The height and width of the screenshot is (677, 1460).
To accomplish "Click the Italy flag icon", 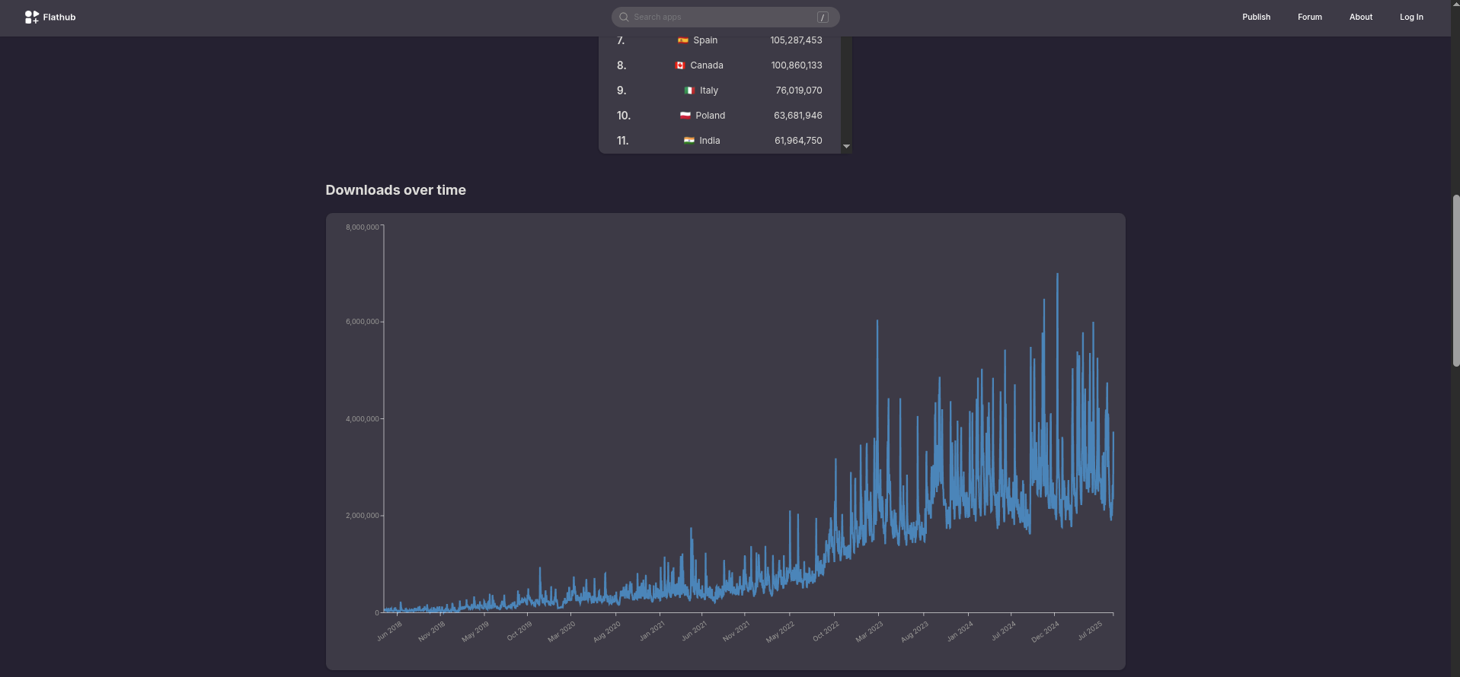I will 689,91.
